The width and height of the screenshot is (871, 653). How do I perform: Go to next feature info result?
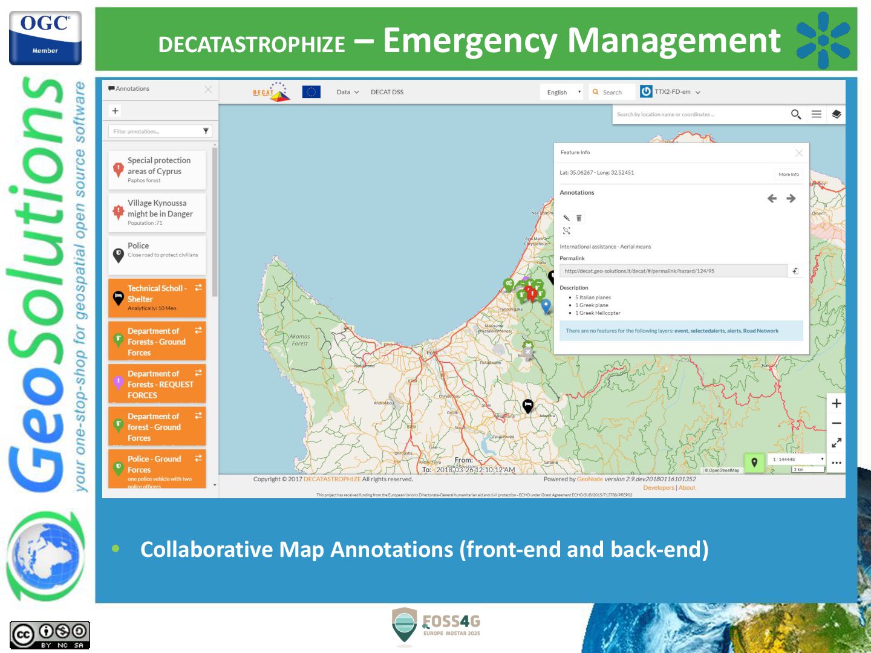click(791, 198)
